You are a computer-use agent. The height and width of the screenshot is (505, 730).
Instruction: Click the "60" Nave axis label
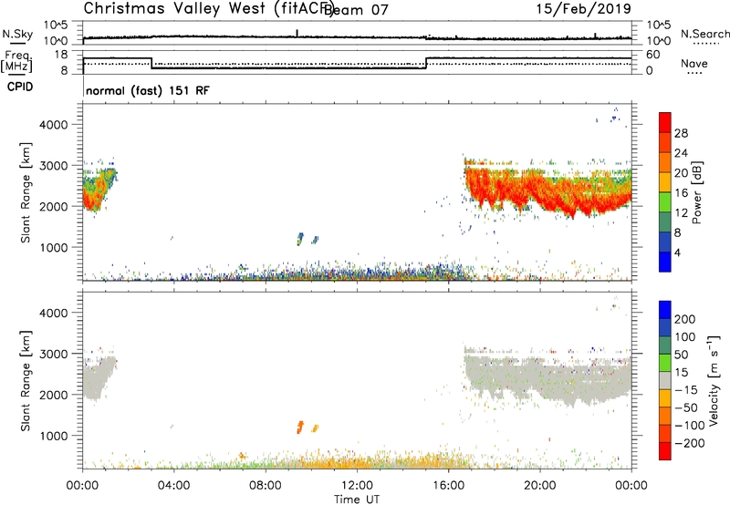pos(653,55)
